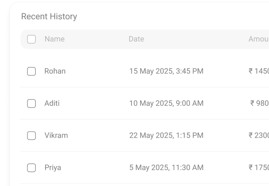
Task: Click the Date column header
Action: (136, 39)
